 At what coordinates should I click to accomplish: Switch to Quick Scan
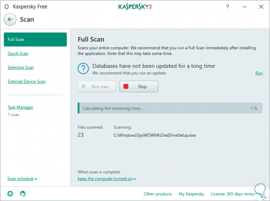(x=18, y=54)
